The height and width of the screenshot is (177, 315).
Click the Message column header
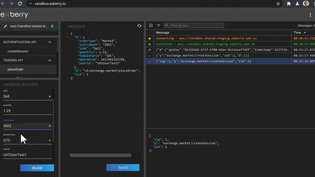coord(162,32)
